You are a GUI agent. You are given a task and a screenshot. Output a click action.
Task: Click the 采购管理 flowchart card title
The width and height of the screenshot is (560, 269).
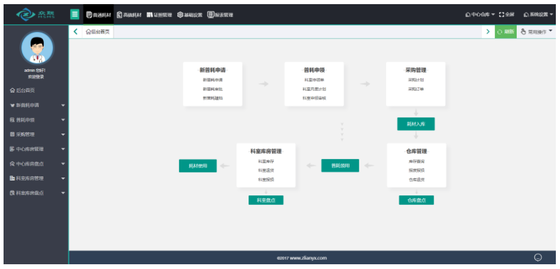pyautogui.click(x=416, y=70)
